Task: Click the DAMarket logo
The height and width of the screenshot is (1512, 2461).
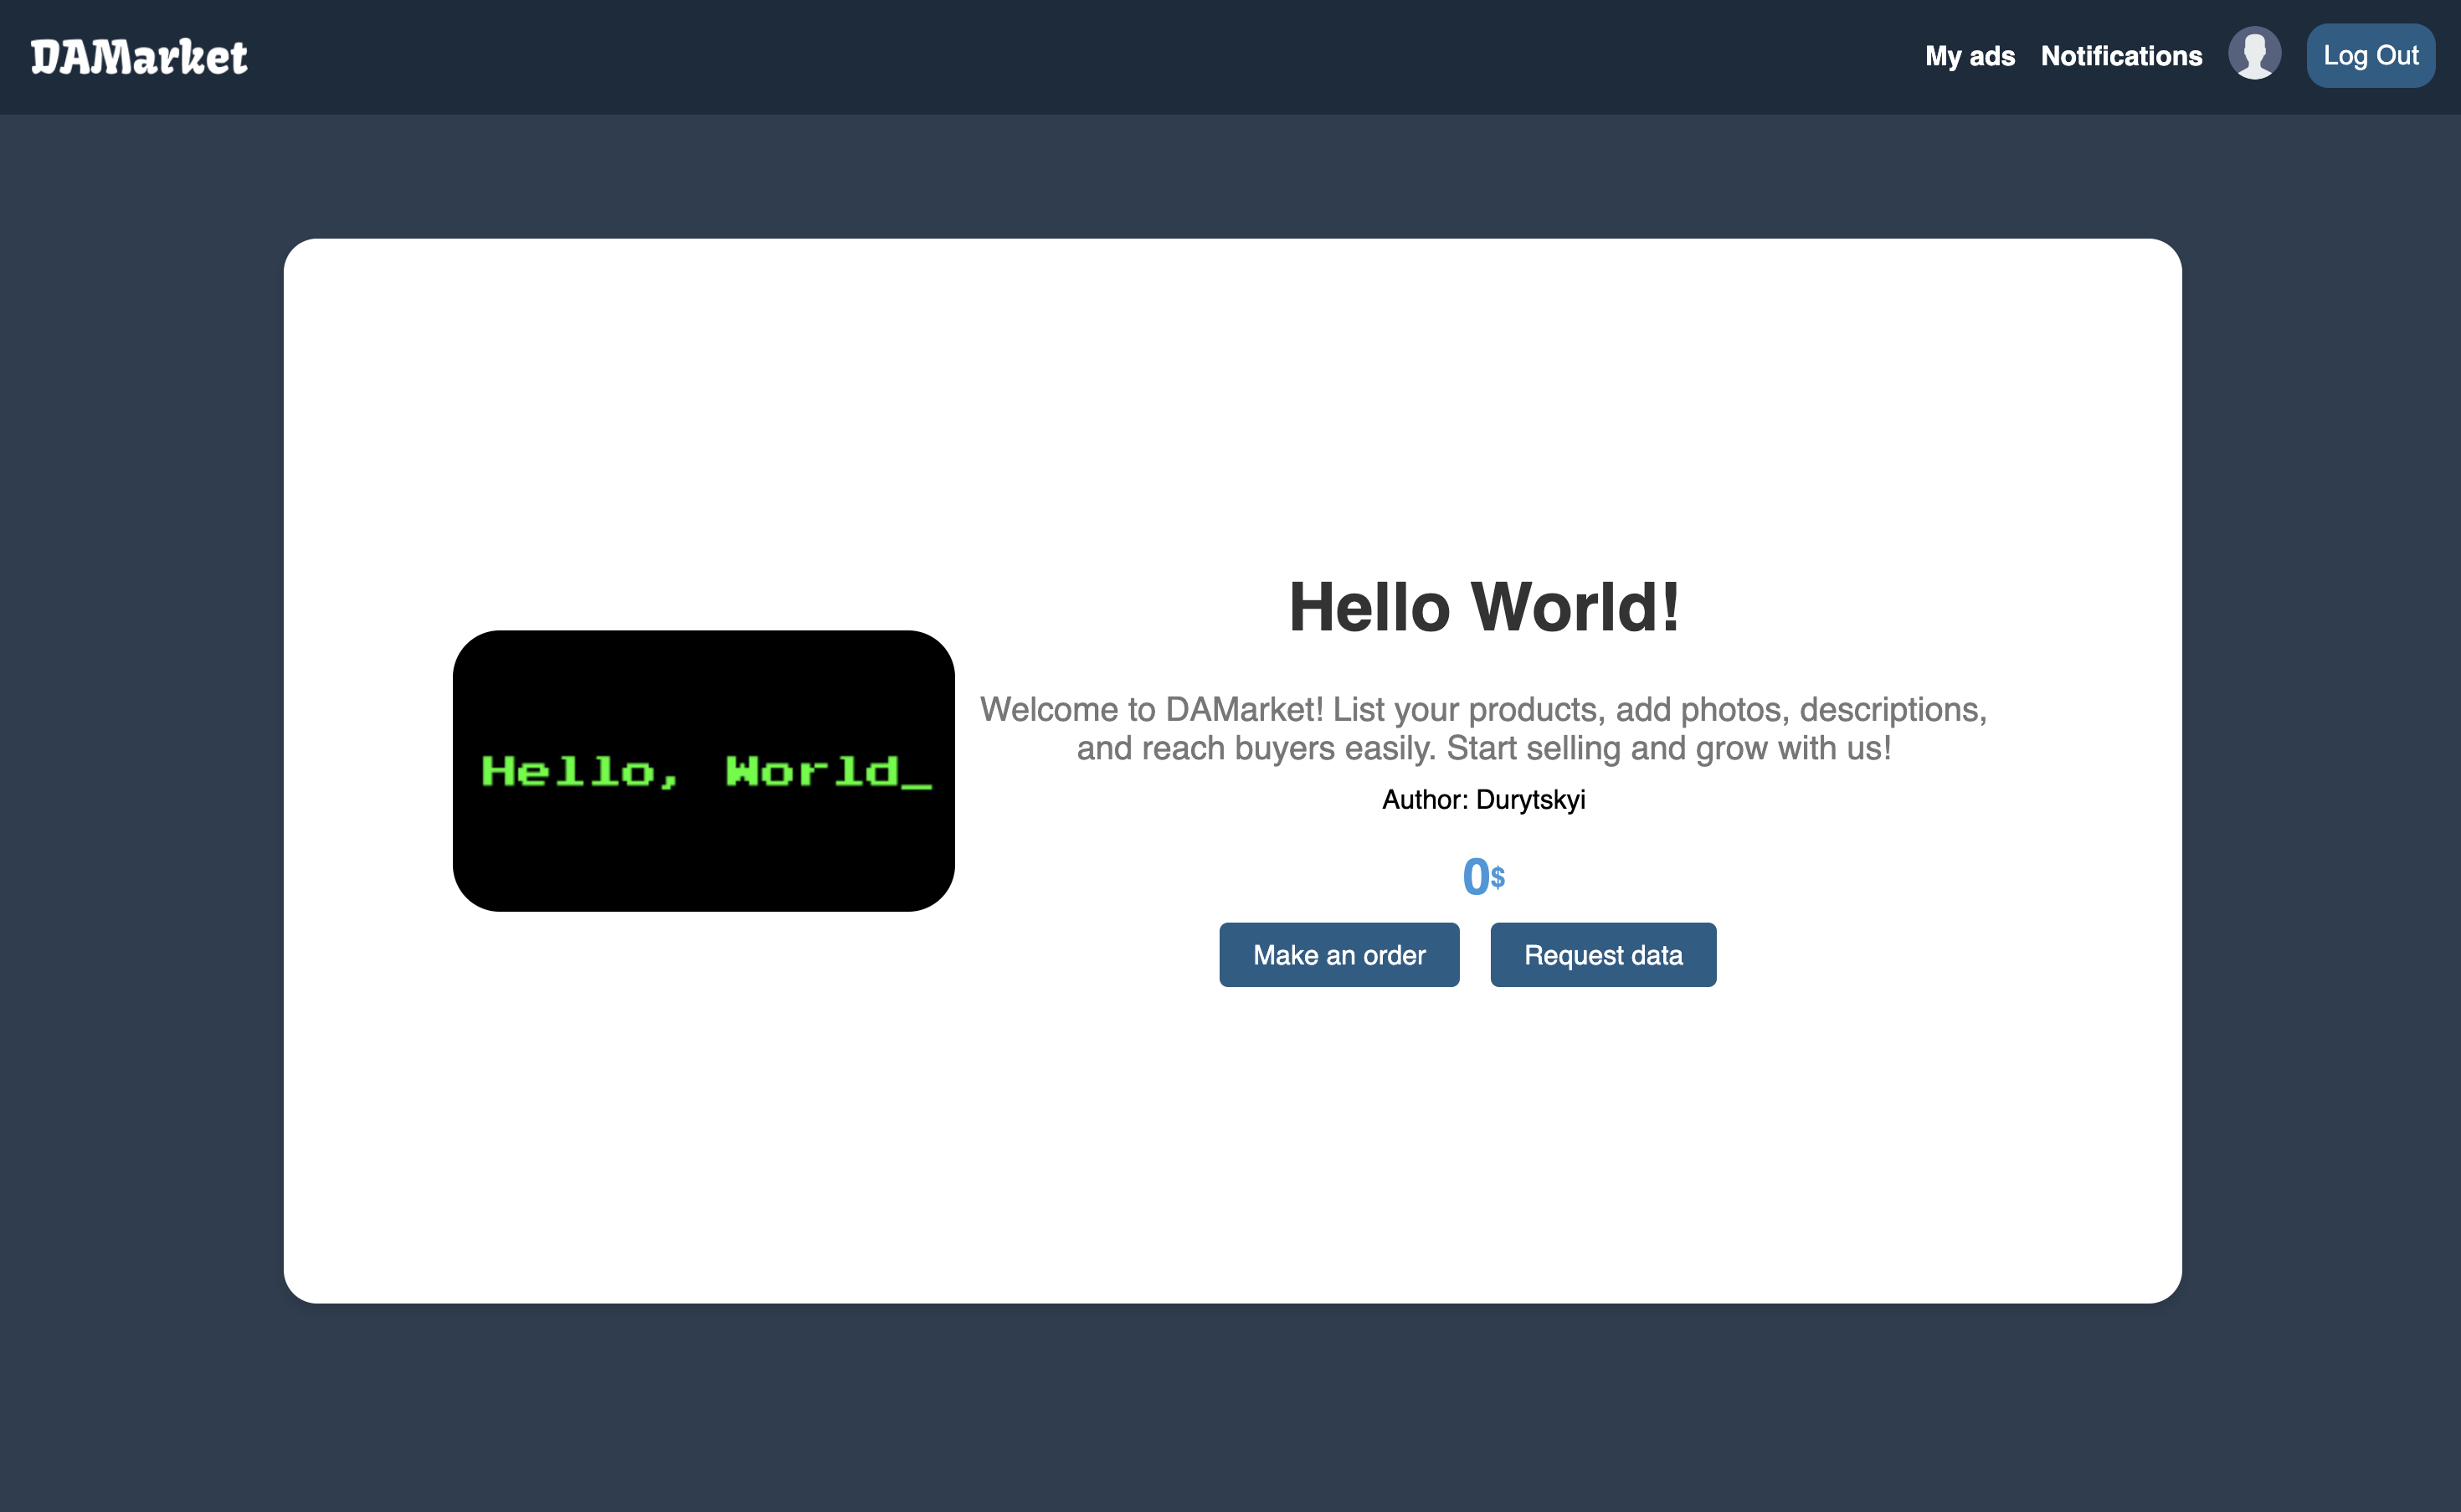Action: 139,57
